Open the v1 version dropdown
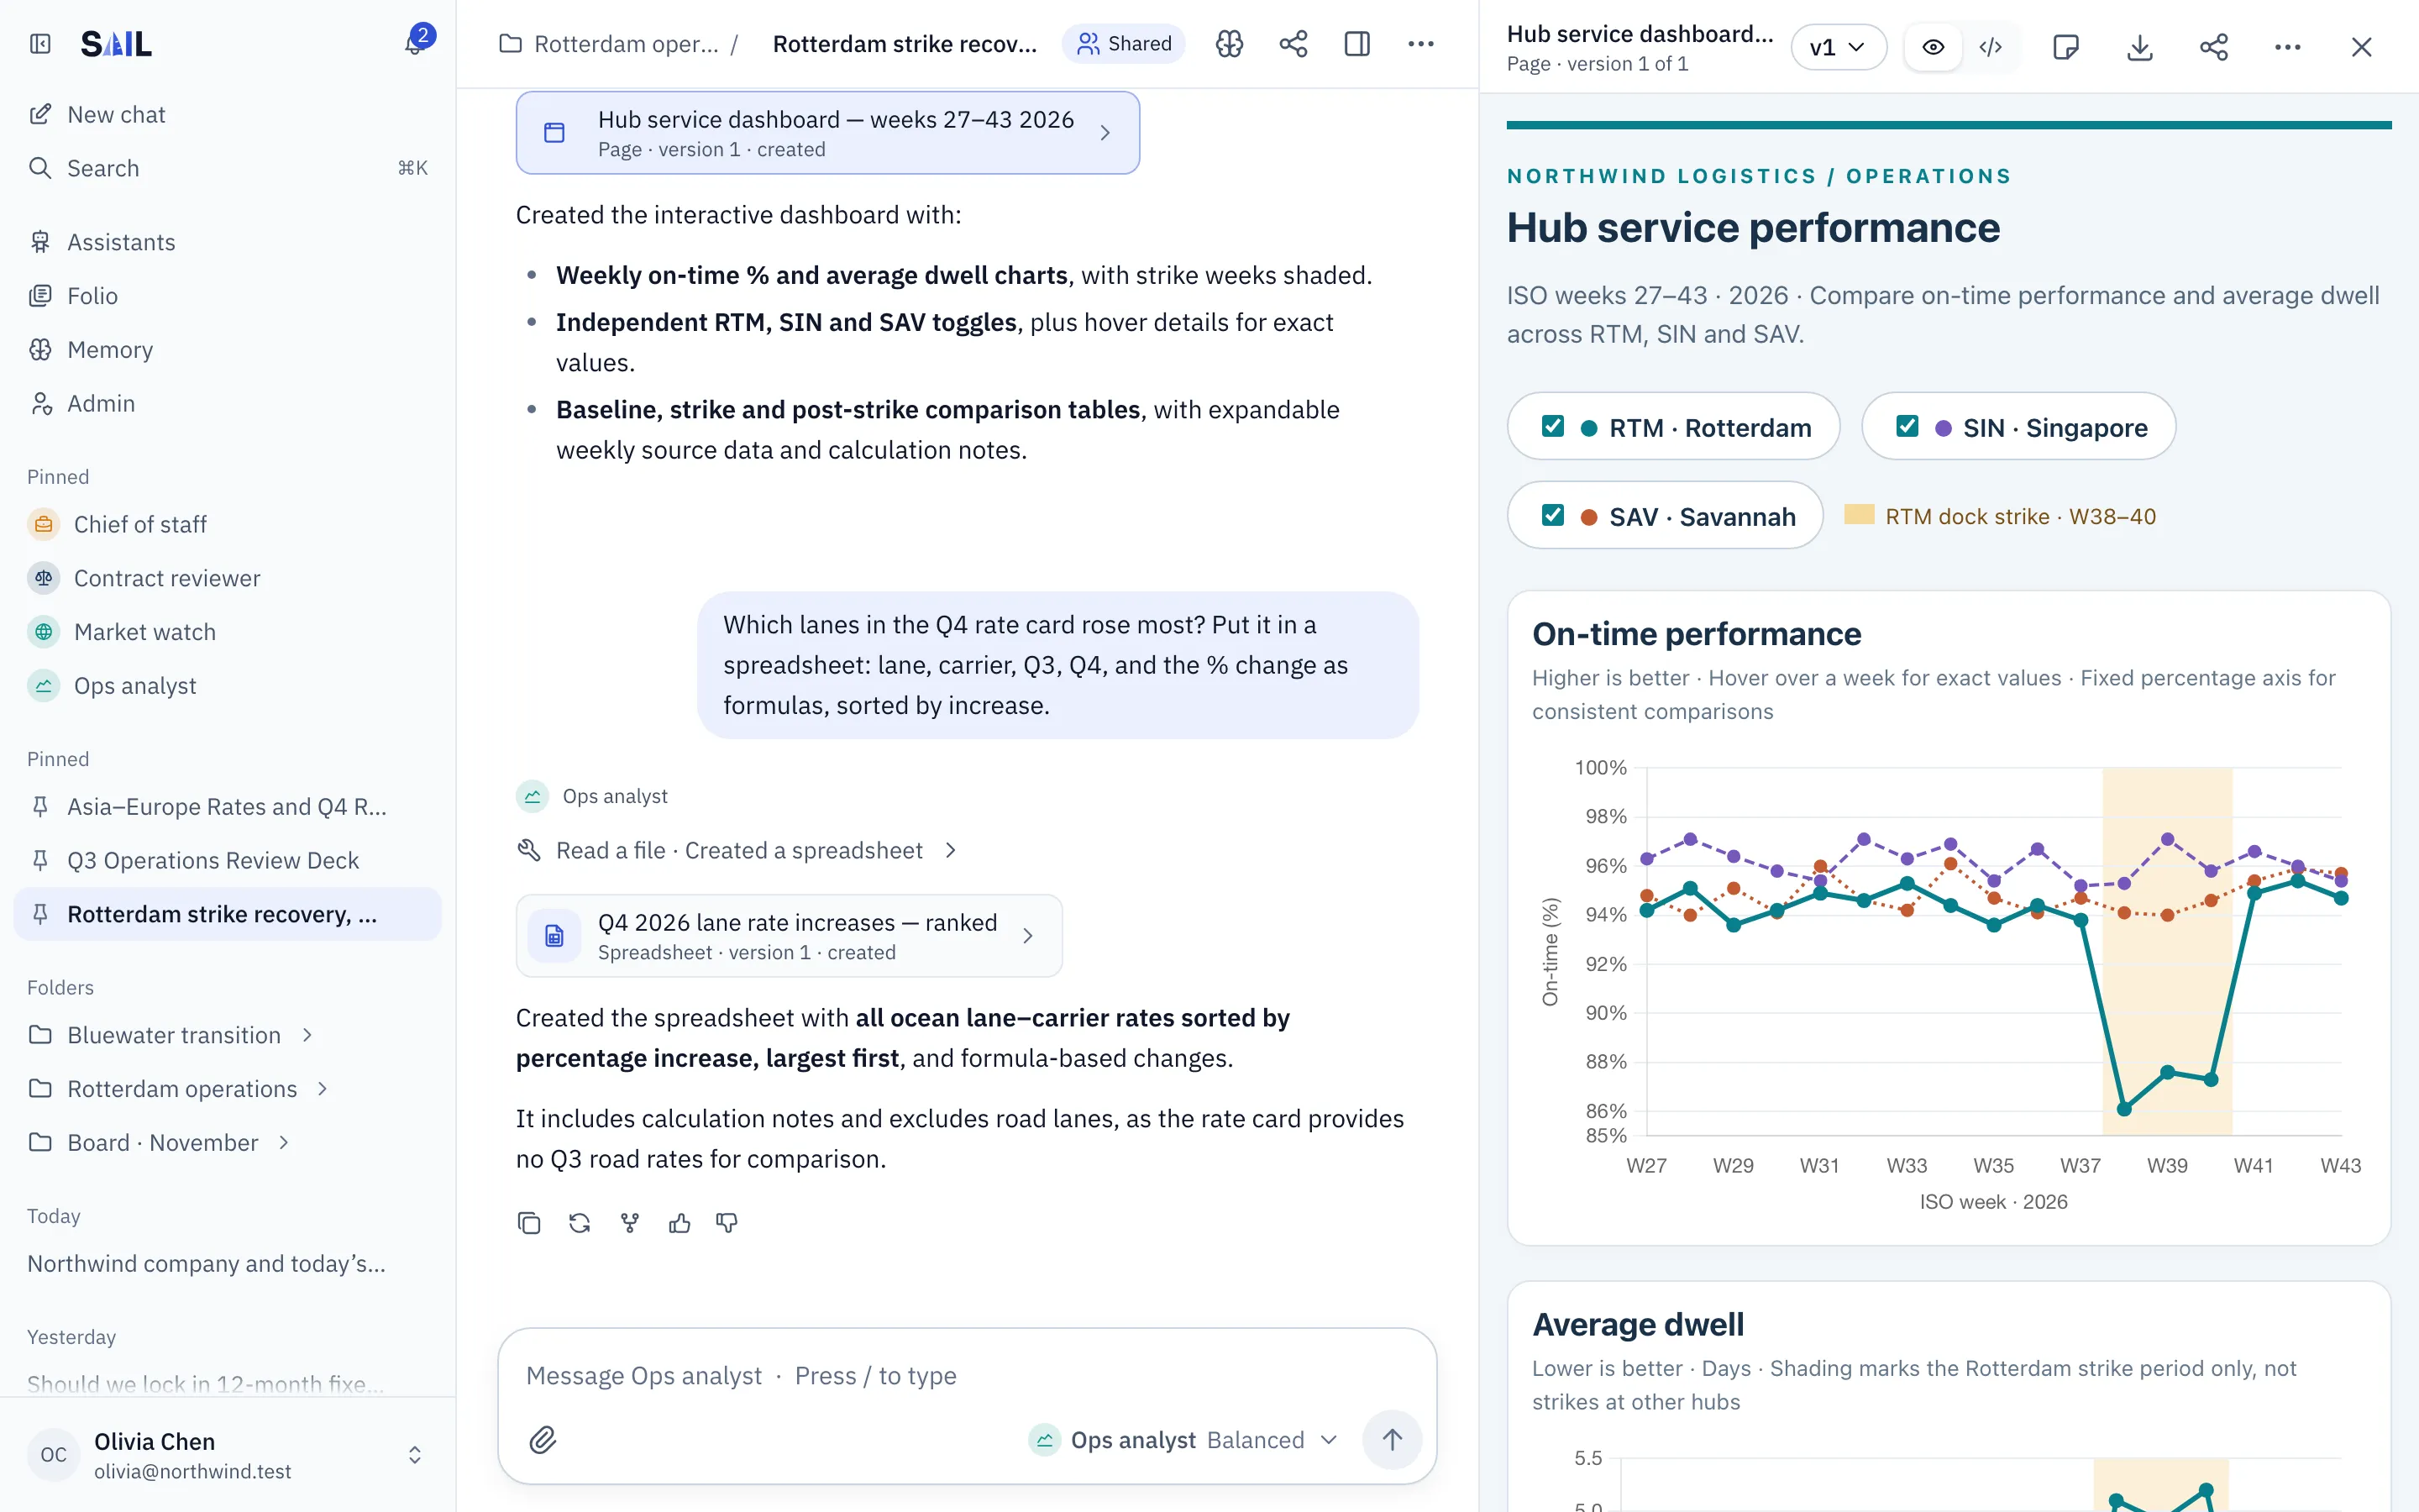This screenshot has width=2419, height=1512. (1839, 47)
